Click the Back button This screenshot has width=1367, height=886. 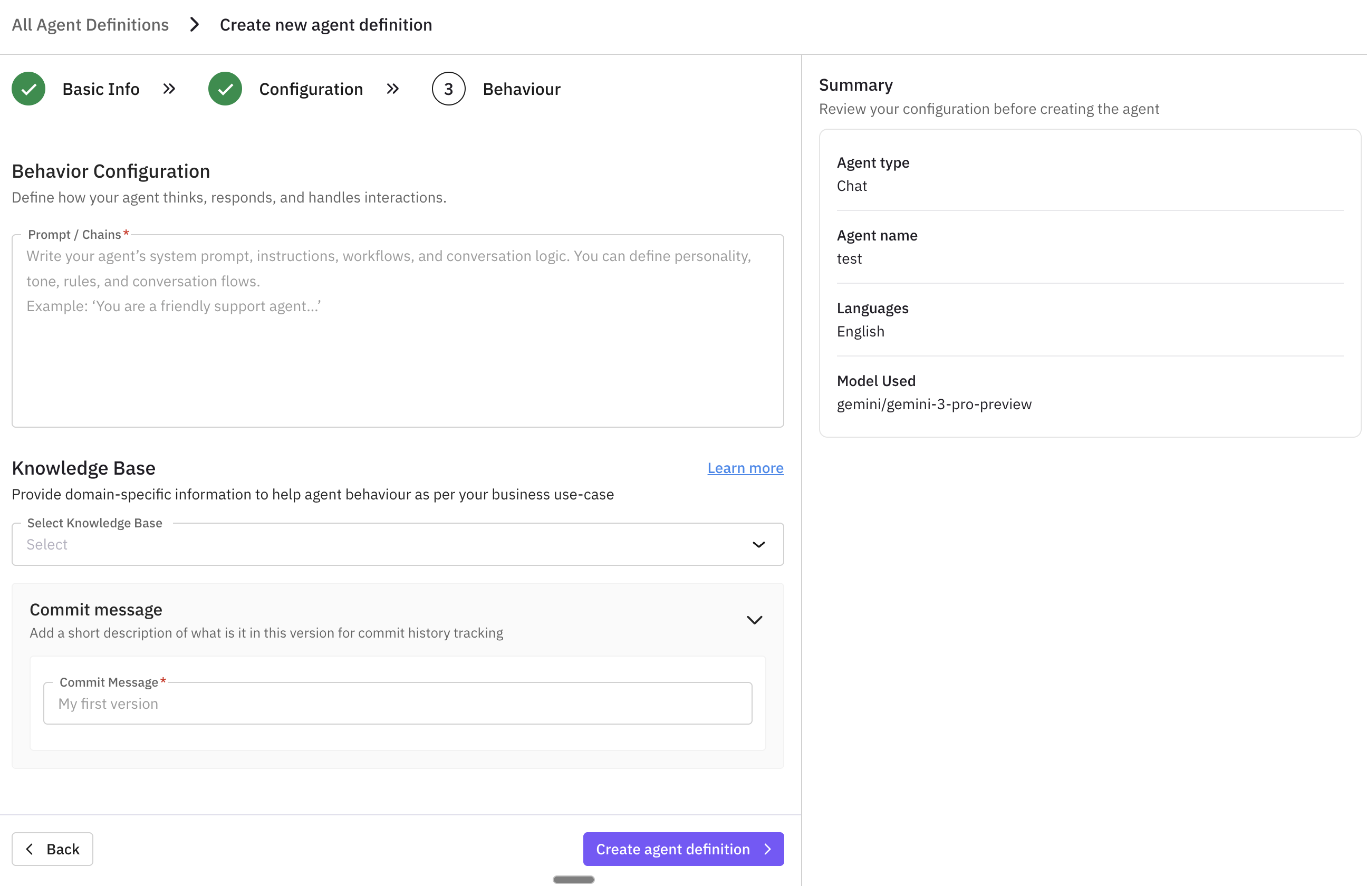(x=52, y=849)
